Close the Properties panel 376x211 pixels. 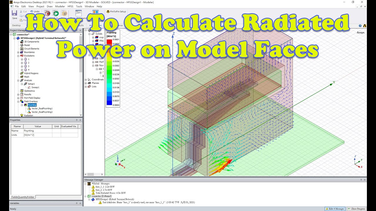(x=80, y=120)
